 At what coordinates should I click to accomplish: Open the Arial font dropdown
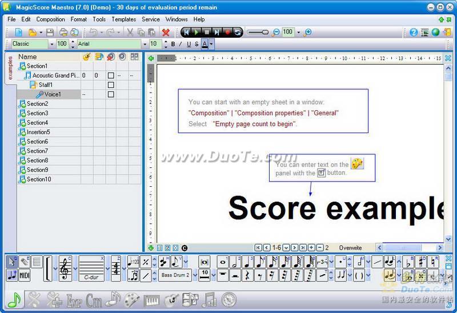[145, 44]
